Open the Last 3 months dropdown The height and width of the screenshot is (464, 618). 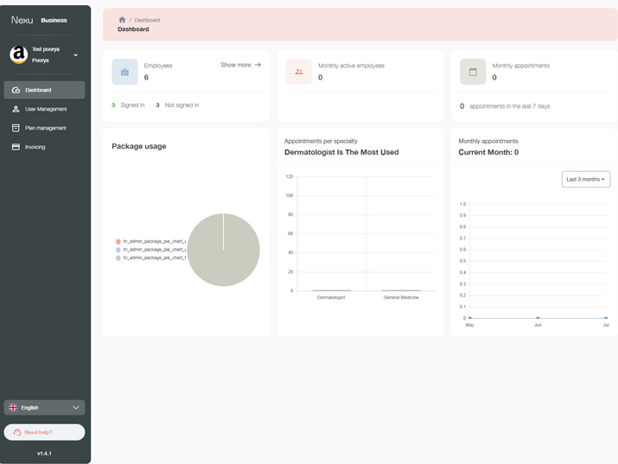[585, 179]
